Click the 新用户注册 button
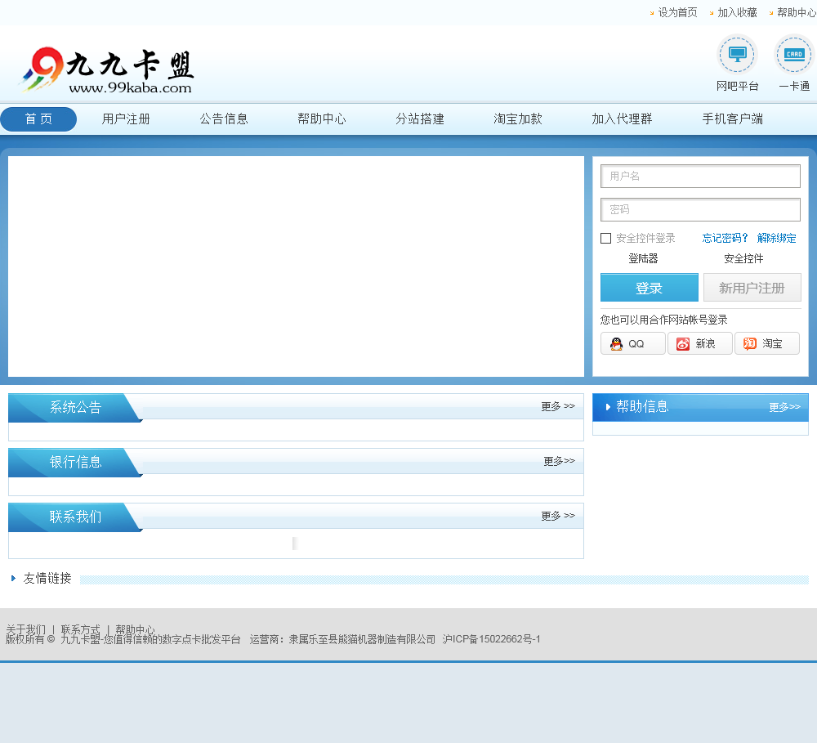This screenshot has width=817, height=743. coord(752,288)
